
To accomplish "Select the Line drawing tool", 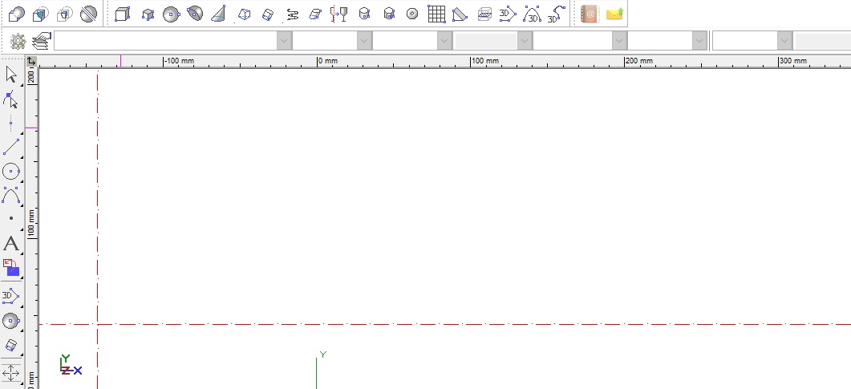I will (11, 147).
